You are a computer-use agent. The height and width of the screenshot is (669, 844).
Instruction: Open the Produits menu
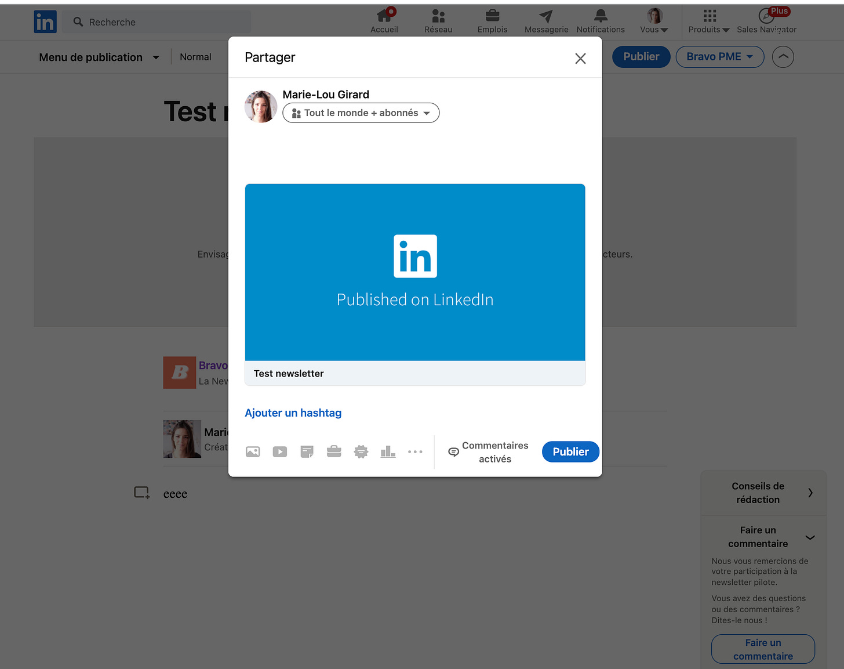pos(709,21)
